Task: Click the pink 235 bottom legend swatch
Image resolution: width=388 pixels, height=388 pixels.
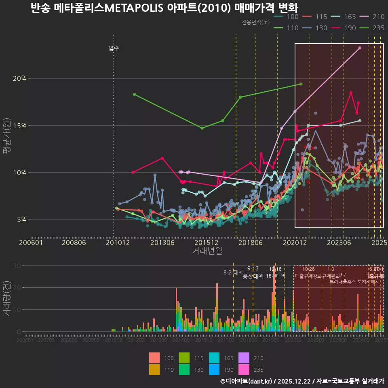Action: click(x=244, y=369)
